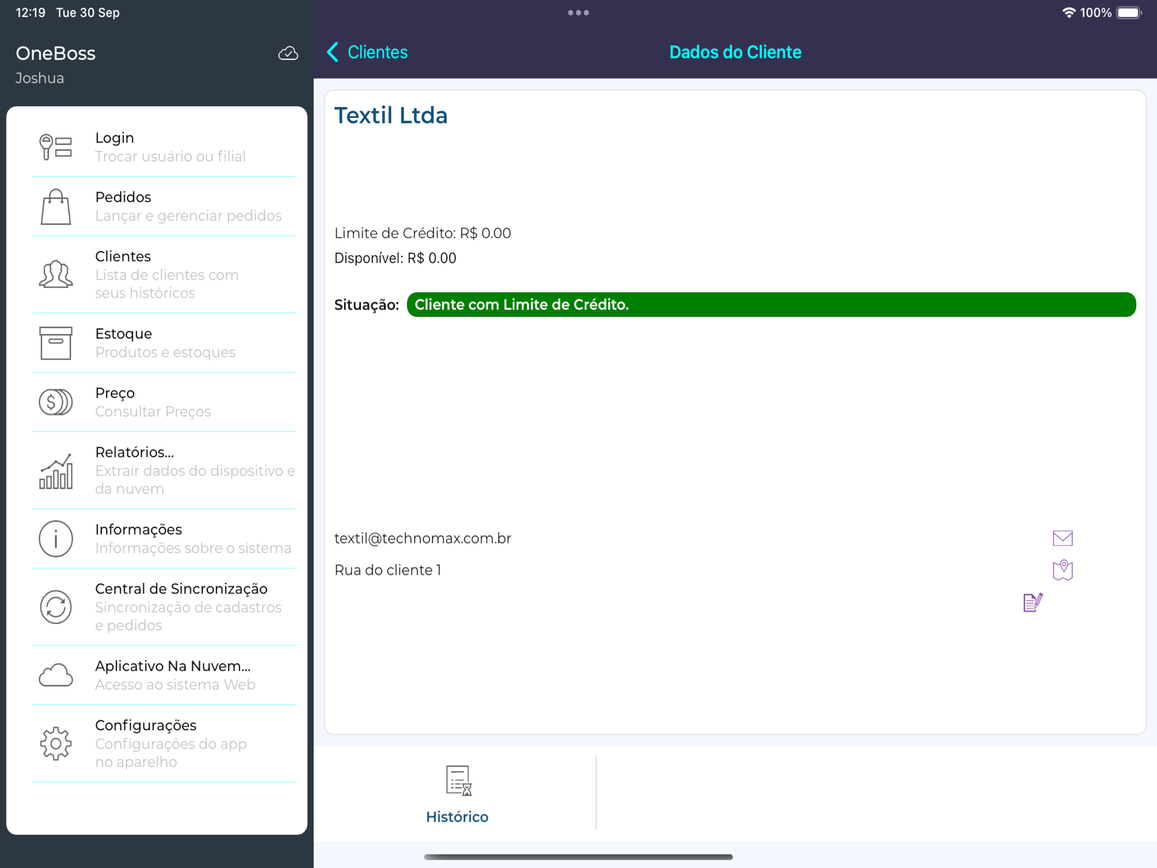The image size is (1157, 868).
Task: Open Central de Sincronização entry
Action: pos(164,607)
